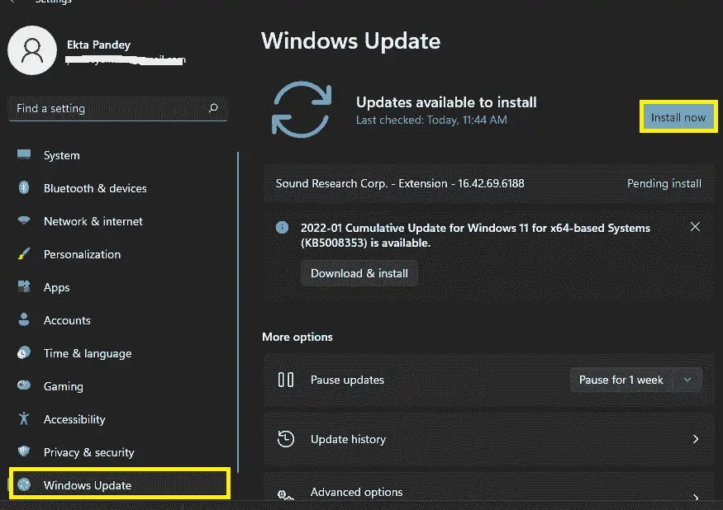Click the System monitor icon in sidebar
Image resolution: width=723 pixels, height=510 pixels.
[x=24, y=154]
